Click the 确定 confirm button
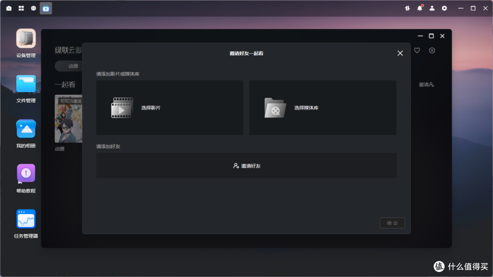This screenshot has width=493, height=277. [392, 223]
